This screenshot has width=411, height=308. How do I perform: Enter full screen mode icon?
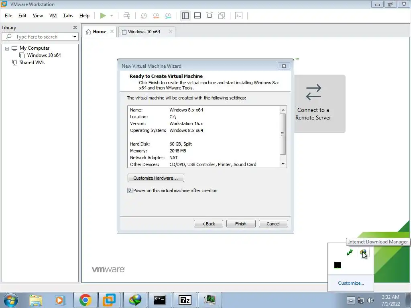click(210, 16)
